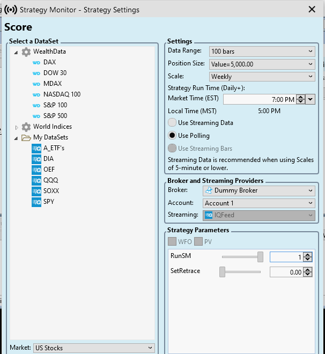Expand the World Indices tree node
The height and width of the screenshot is (354, 325).
(x=16, y=128)
